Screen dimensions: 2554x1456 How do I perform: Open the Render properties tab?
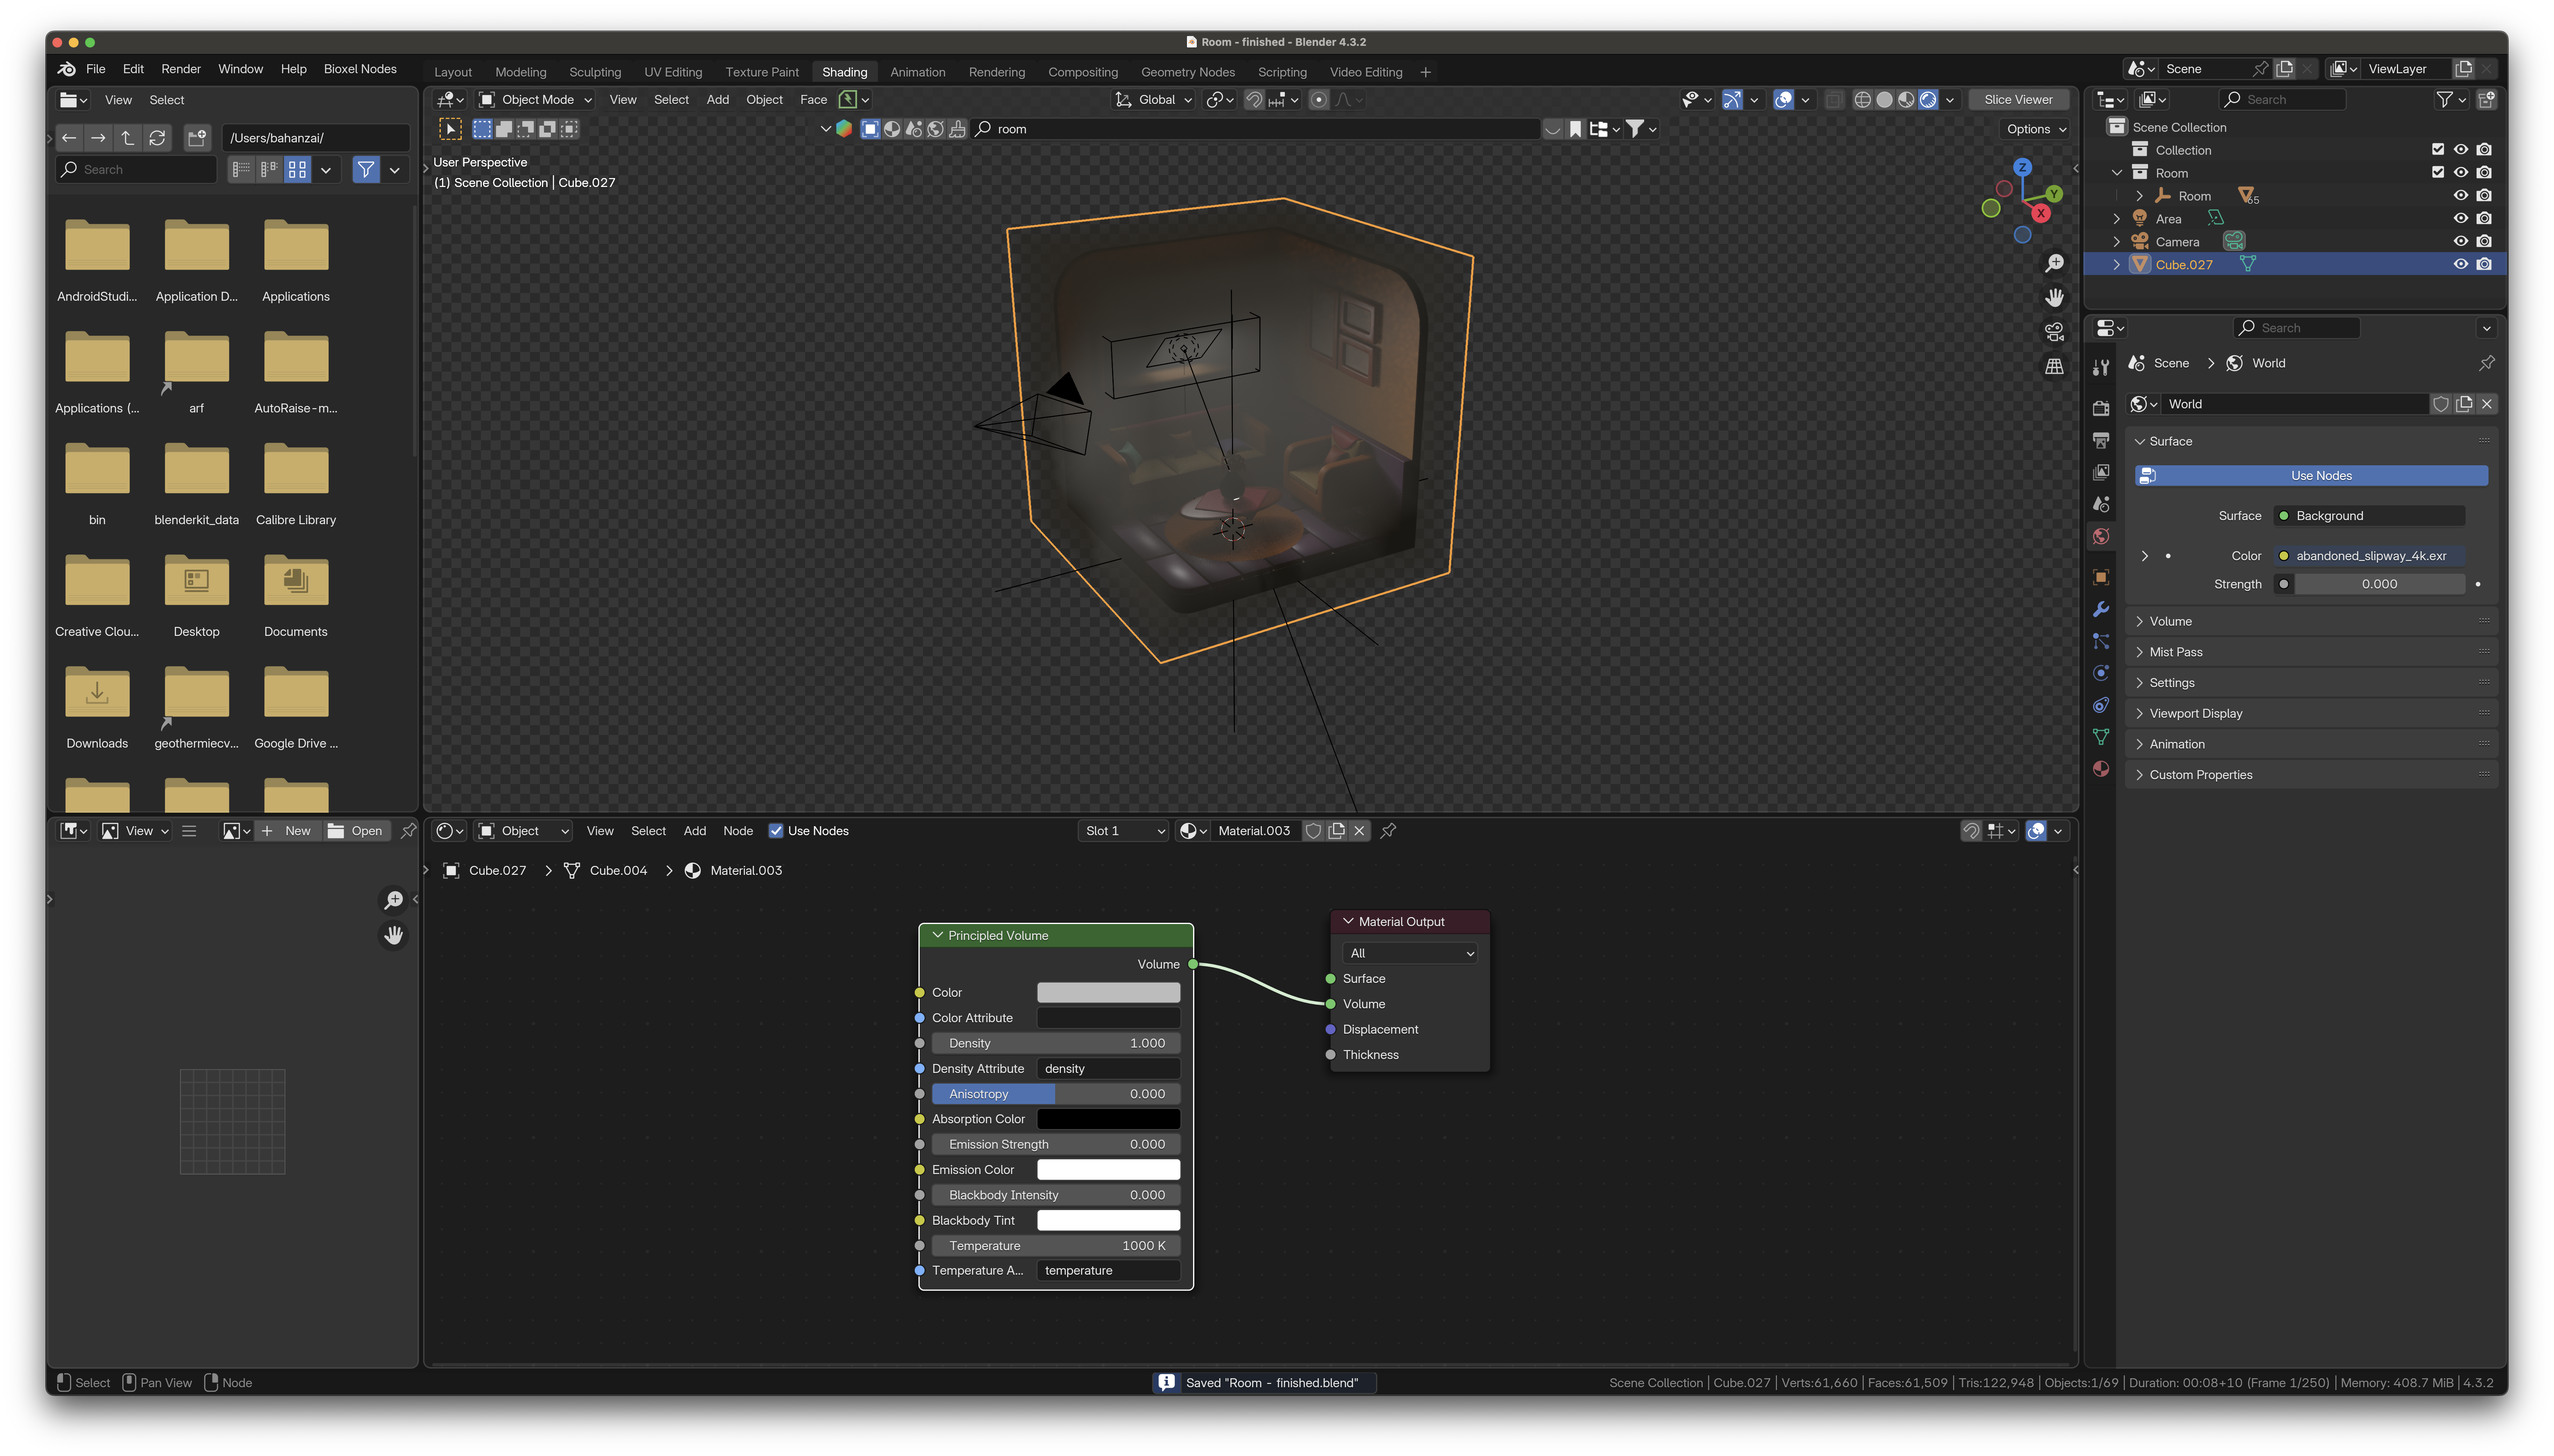click(x=2101, y=408)
